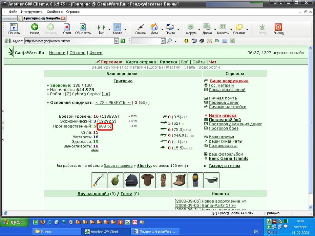The height and width of the screenshot is (236, 315).
Task: Open the Файл menu
Action: [x=13, y=11]
